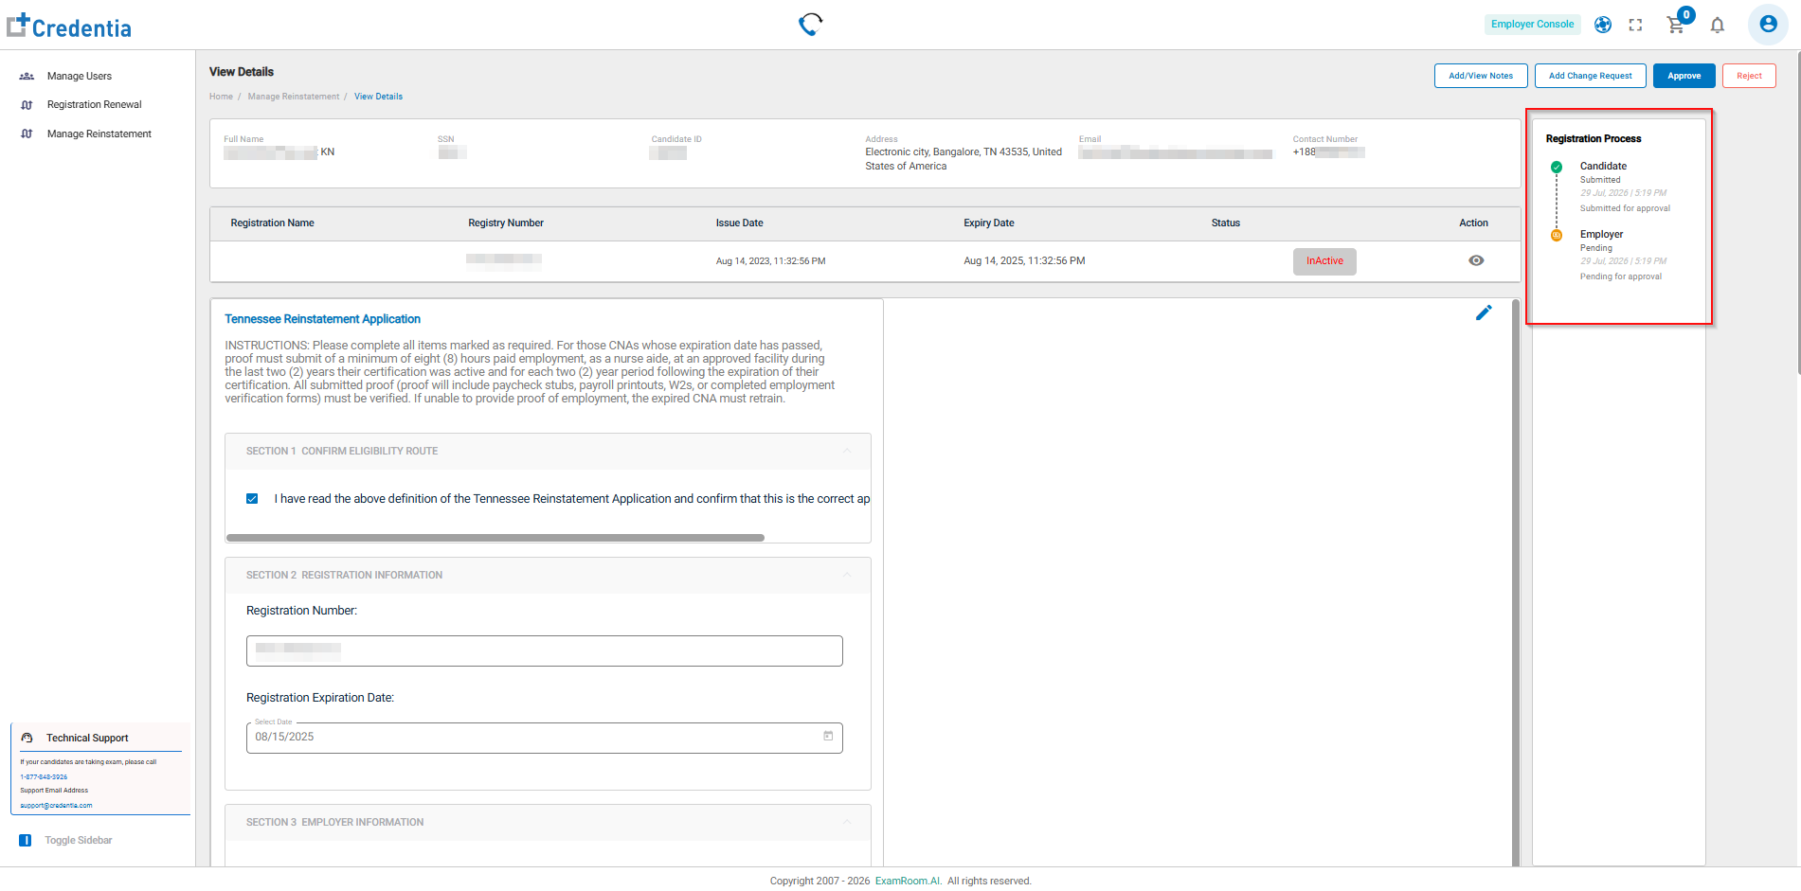Click Expiry Date column header
Image resolution: width=1801 pixels, height=891 pixels.
tap(988, 223)
